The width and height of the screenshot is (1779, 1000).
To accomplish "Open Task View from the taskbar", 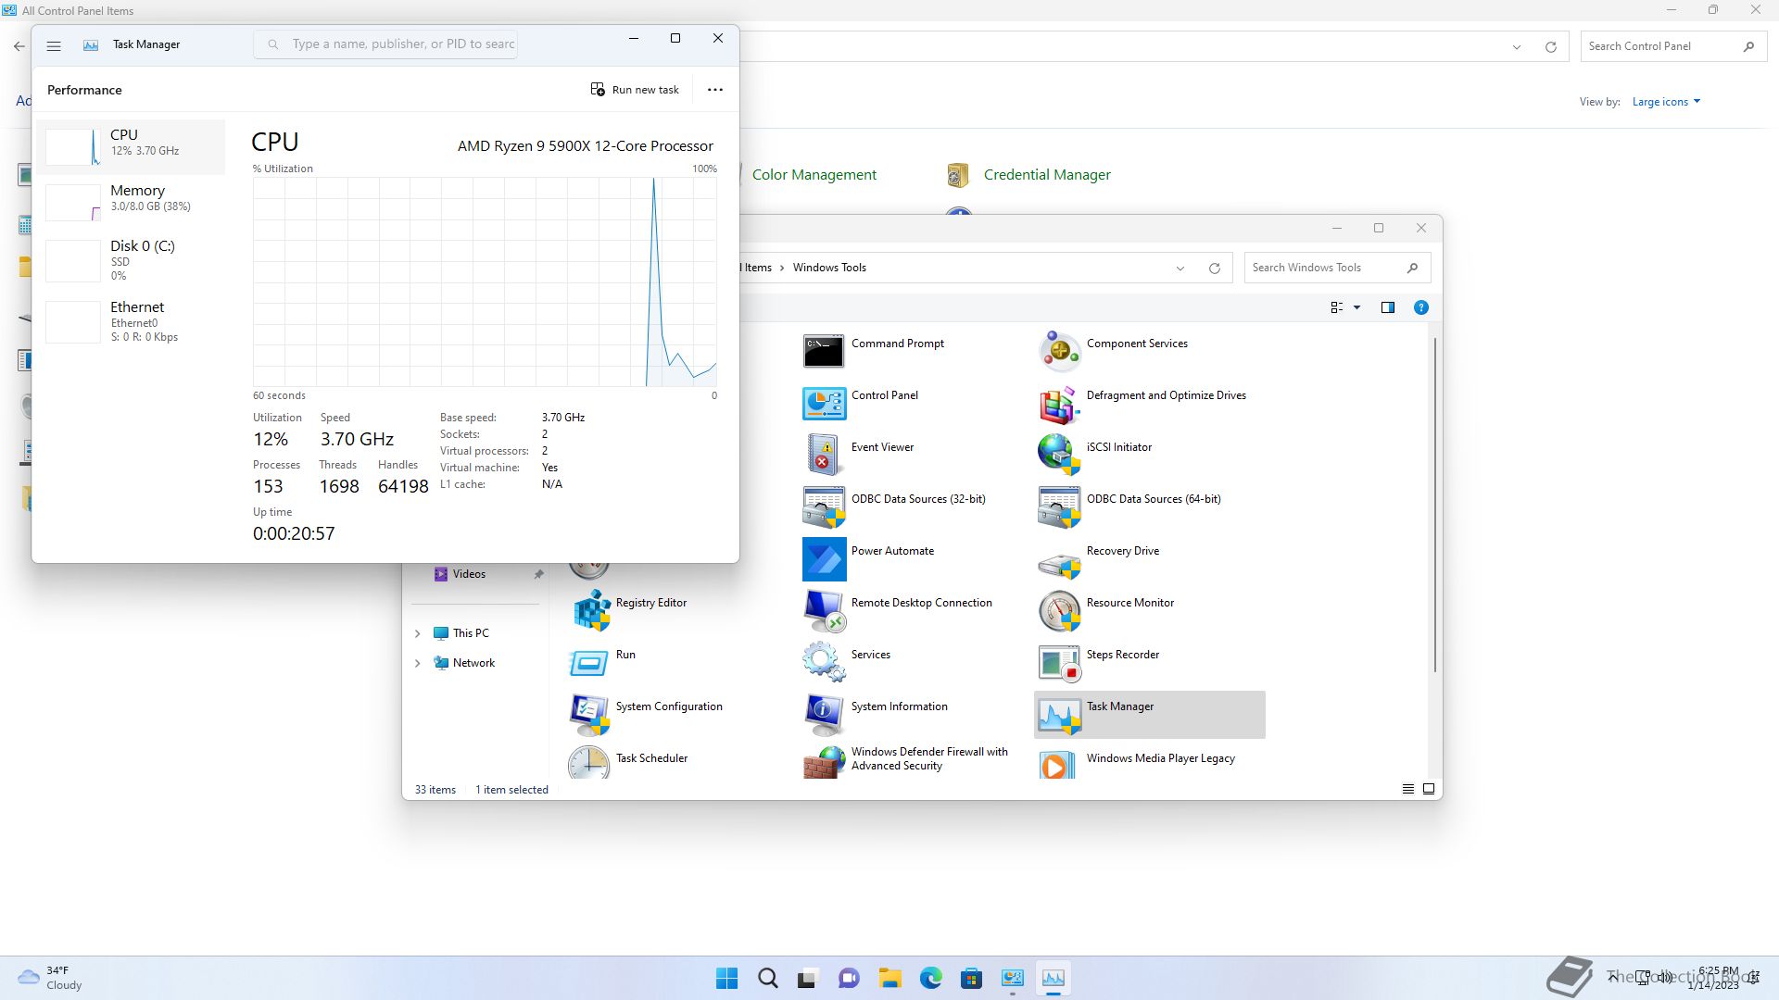I will 808,978.
